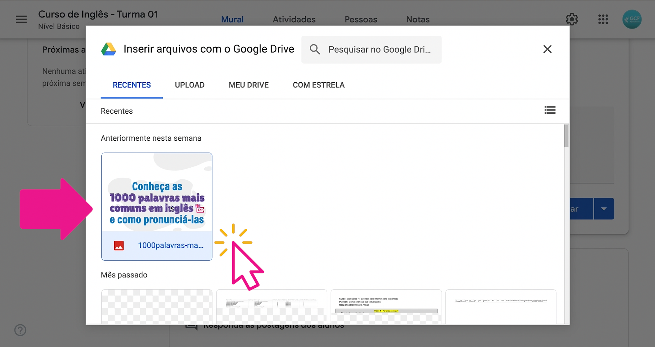Close the Google Drive insert dialog
Image resolution: width=655 pixels, height=347 pixels.
pyautogui.click(x=547, y=49)
